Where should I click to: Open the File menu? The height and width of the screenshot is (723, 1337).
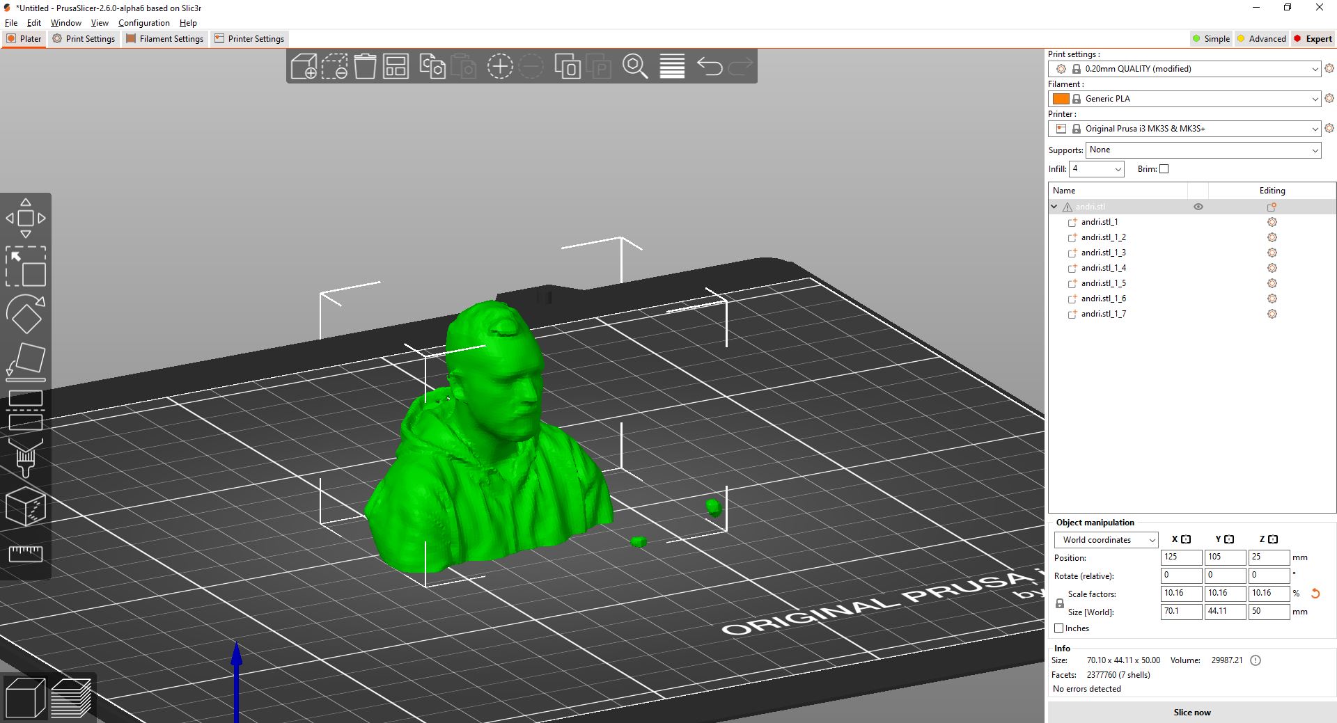(11, 23)
